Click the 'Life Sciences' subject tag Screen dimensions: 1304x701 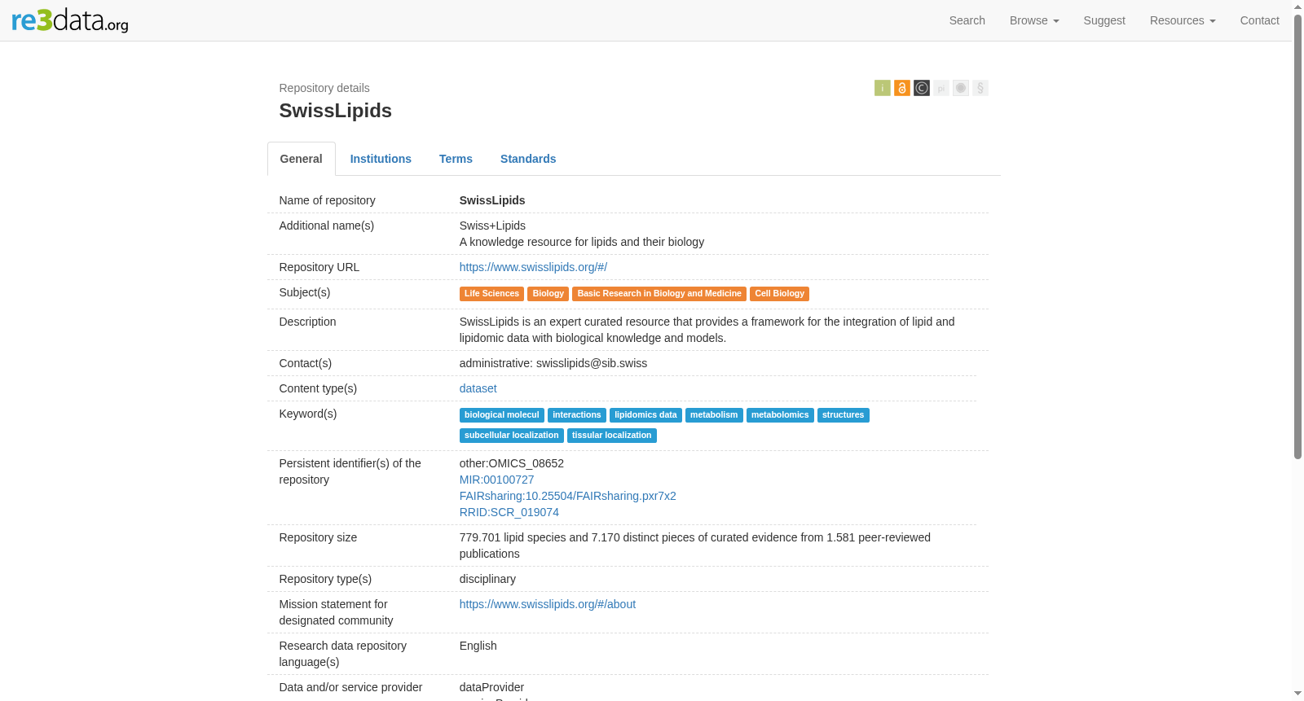(x=491, y=294)
